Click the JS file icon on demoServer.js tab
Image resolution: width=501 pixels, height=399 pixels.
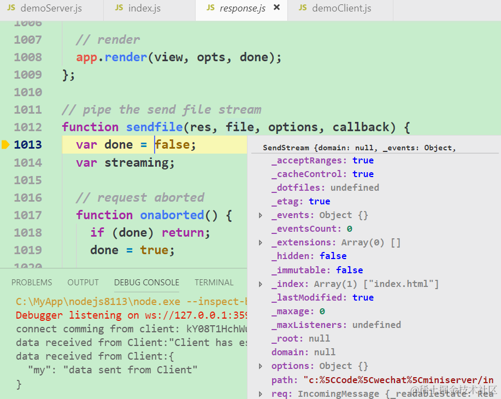[11, 8]
